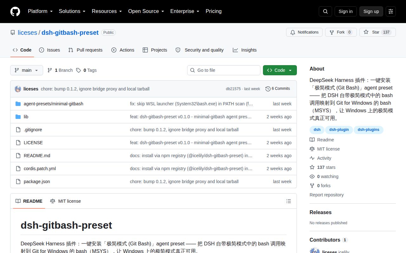The width and height of the screenshot is (406, 253).
Task: Click Report repository link
Action: pos(326,195)
